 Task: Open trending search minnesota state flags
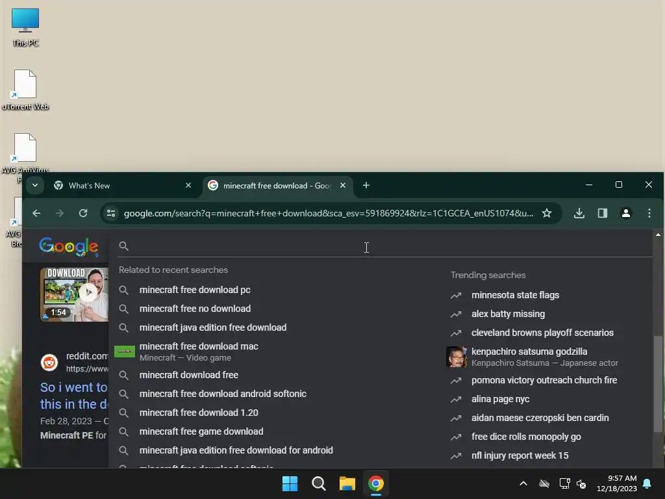(x=515, y=295)
